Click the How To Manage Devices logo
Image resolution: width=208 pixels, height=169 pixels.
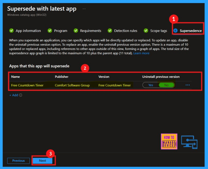(169, 141)
